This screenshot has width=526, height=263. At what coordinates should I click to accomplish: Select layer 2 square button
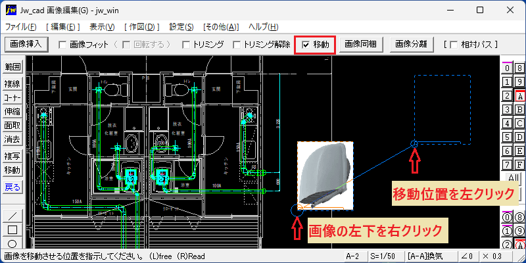pyautogui.click(x=508, y=96)
